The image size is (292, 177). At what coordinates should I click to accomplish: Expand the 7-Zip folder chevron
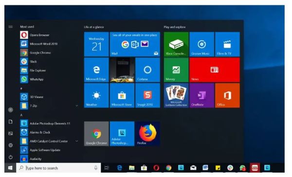(76, 106)
